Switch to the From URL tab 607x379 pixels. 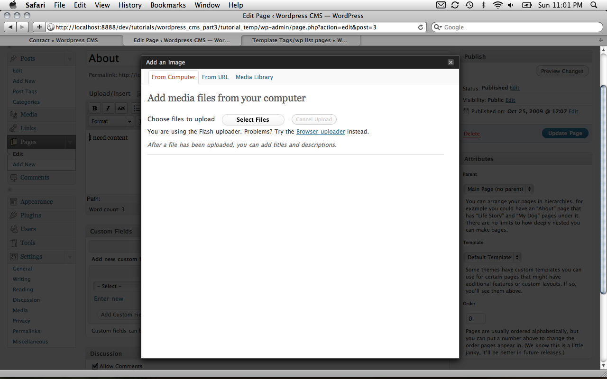(x=215, y=77)
